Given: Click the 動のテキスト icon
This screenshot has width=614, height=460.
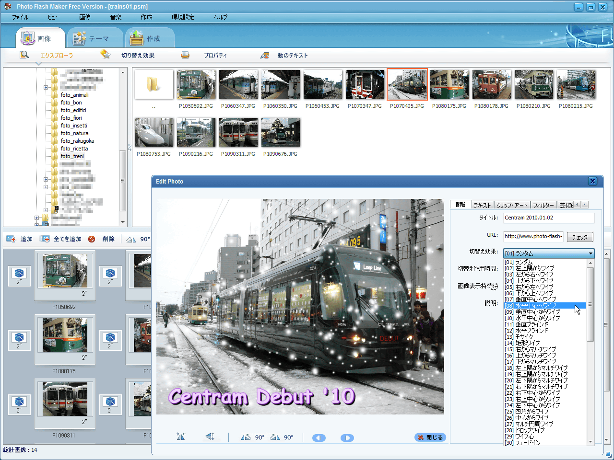Looking at the screenshot, I should (x=265, y=56).
